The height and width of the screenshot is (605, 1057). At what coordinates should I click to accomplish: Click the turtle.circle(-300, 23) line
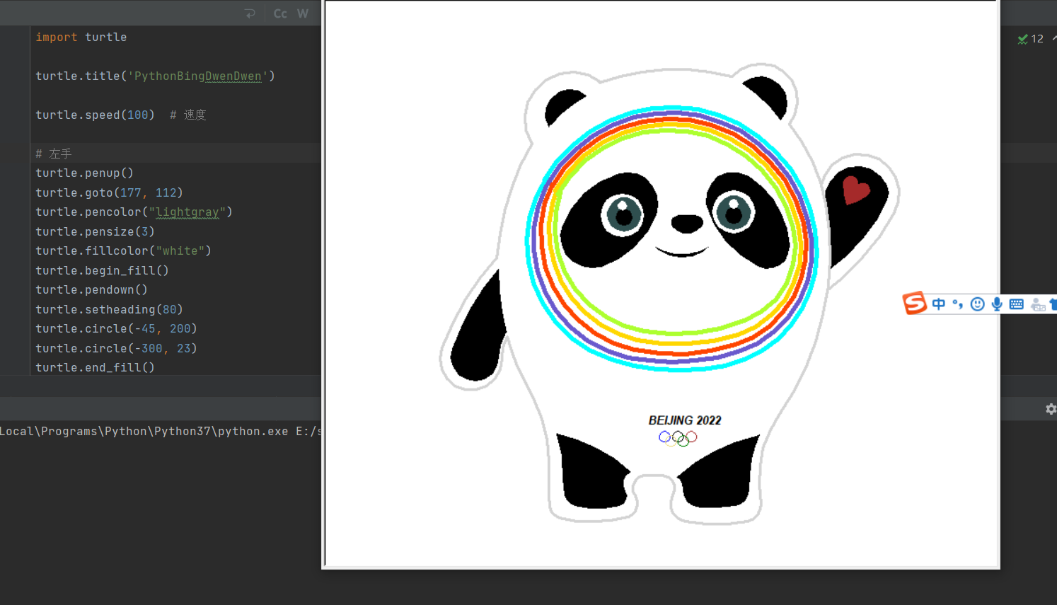pos(116,348)
